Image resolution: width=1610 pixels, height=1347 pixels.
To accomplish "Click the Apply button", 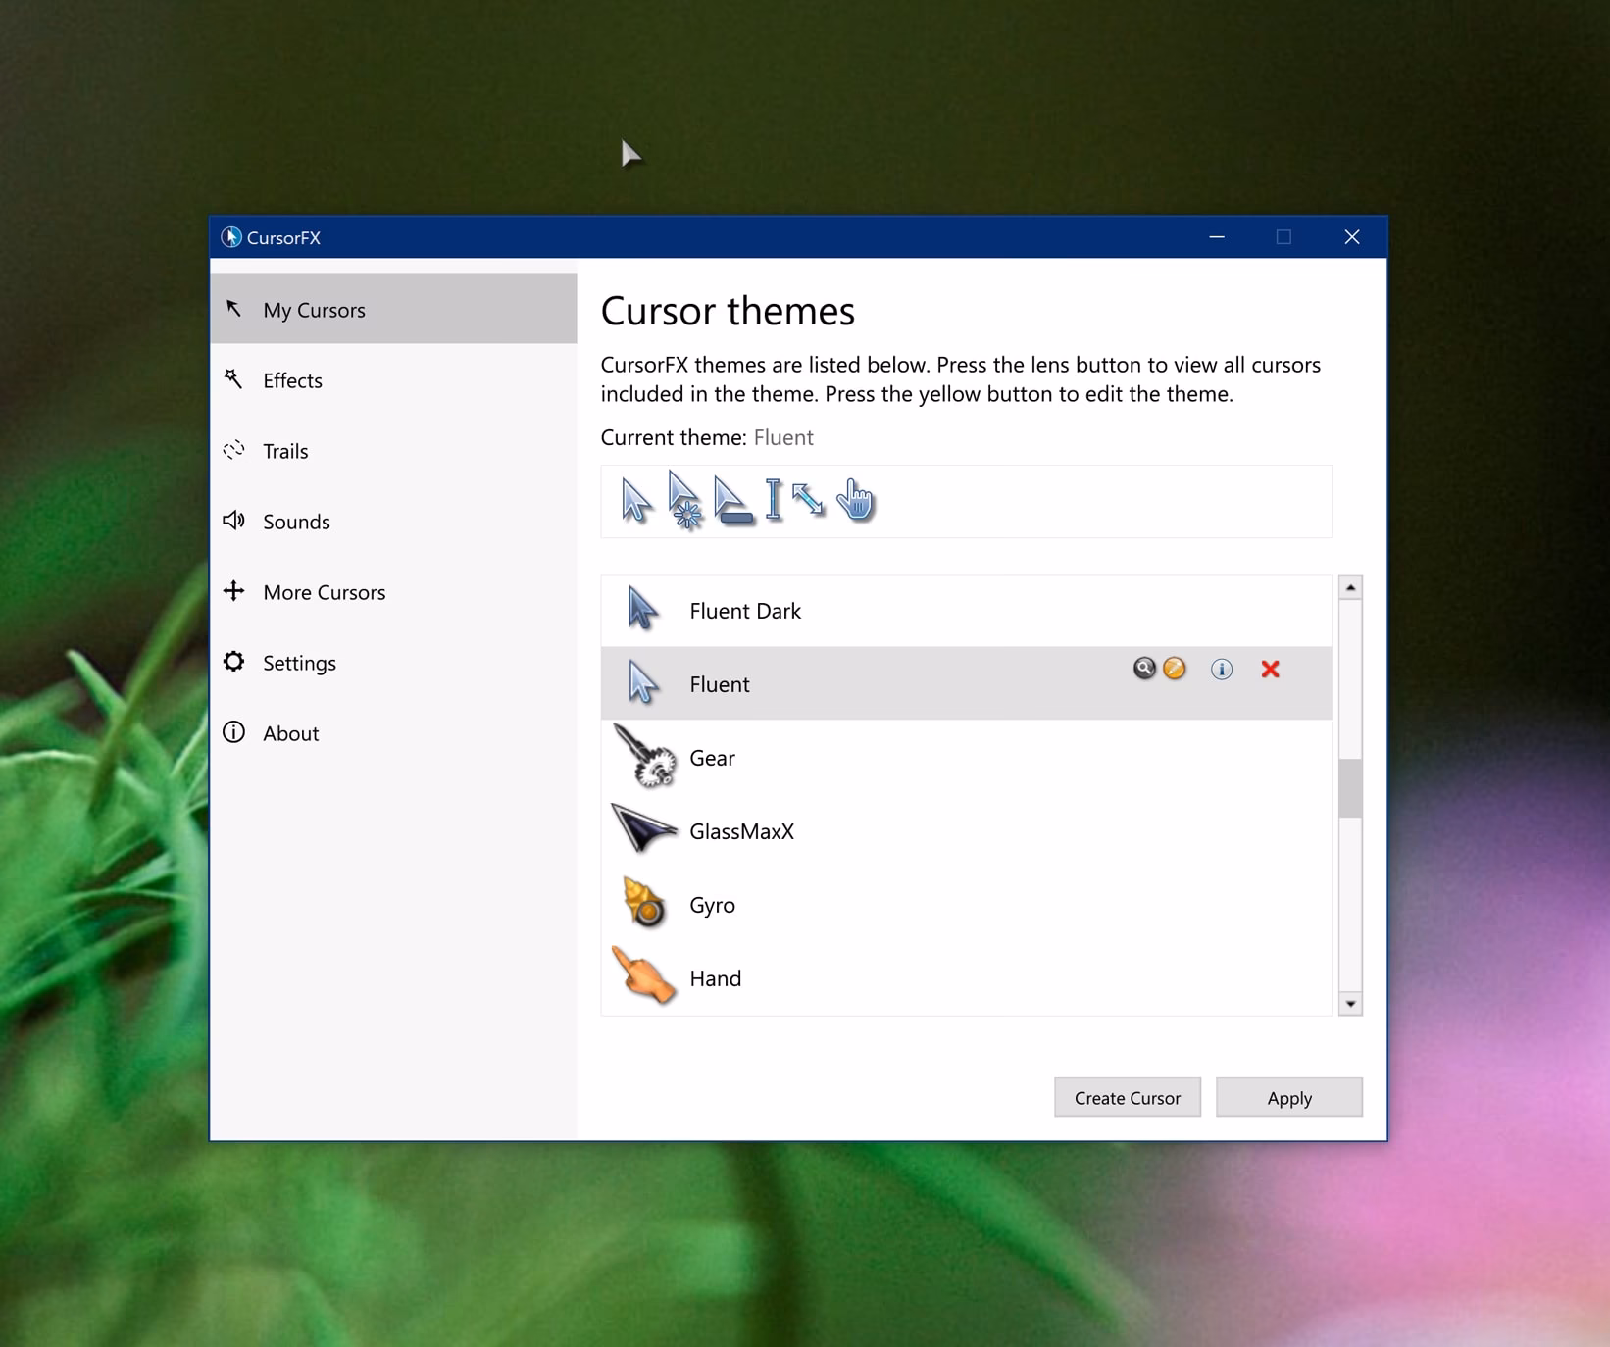I will pyautogui.click(x=1289, y=1097).
